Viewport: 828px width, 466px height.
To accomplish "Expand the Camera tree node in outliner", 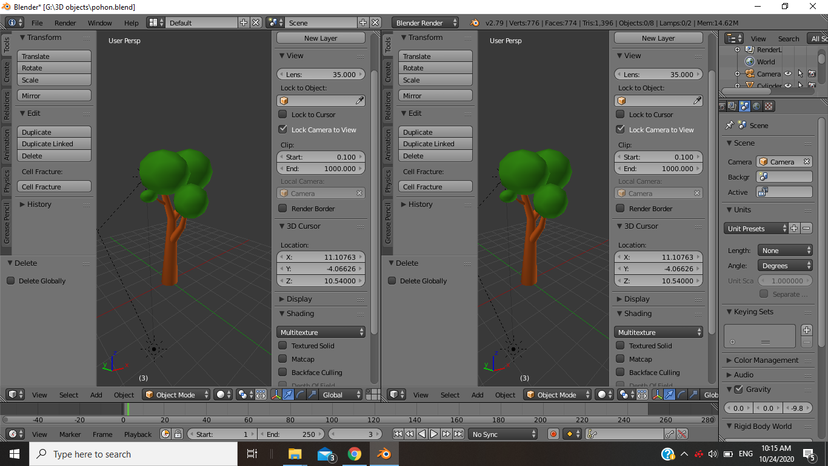I will (x=737, y=73).
